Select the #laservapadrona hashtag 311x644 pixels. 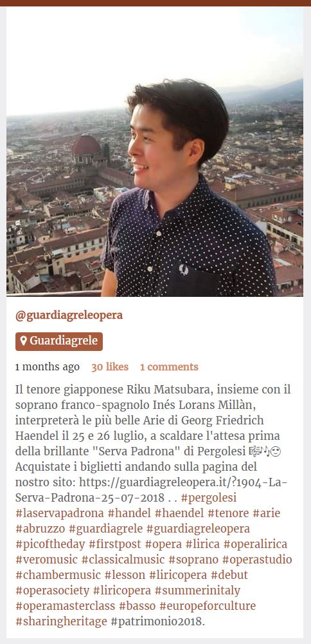[x=59, y=513]
